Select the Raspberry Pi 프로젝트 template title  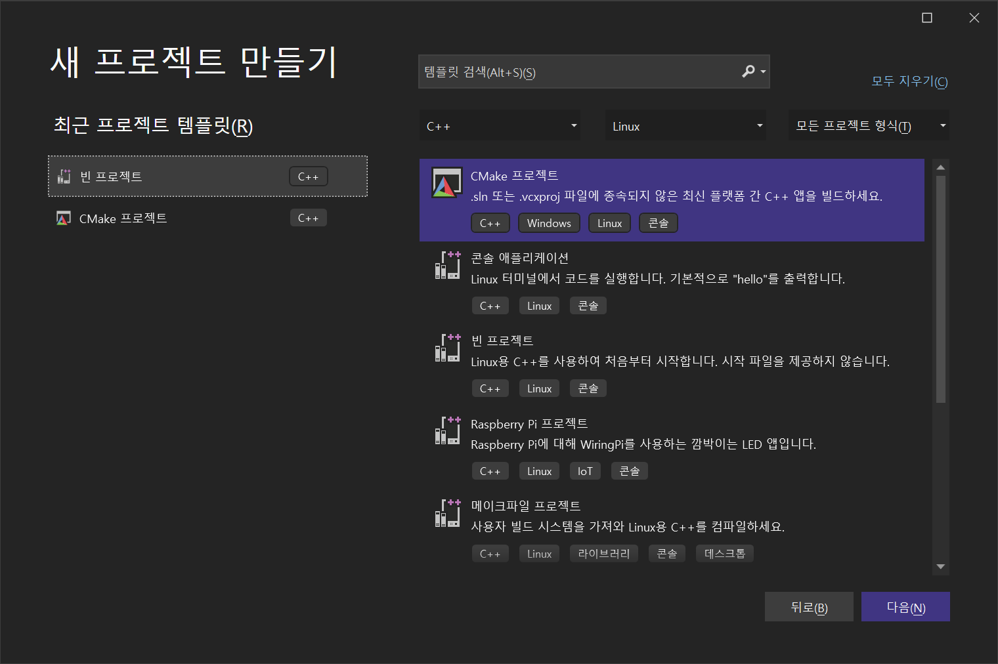click(x=529, y=424)
